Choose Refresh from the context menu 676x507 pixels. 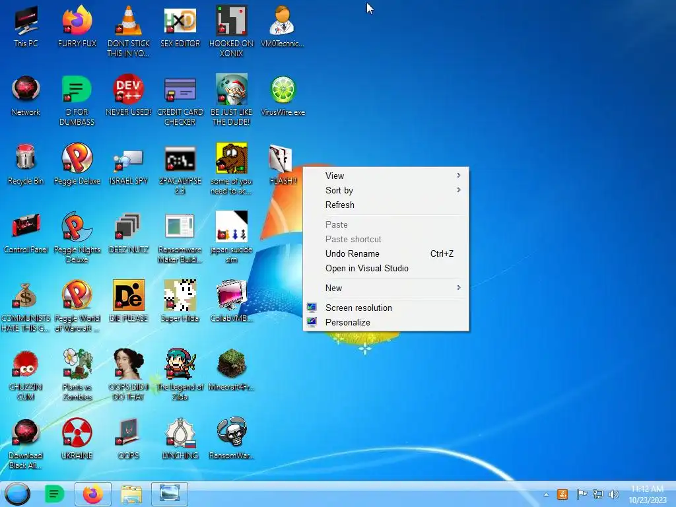386,205
